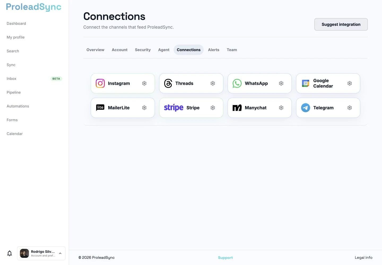Click the Stripe card label
Screen dimensions: 382x265
point(193,108)
